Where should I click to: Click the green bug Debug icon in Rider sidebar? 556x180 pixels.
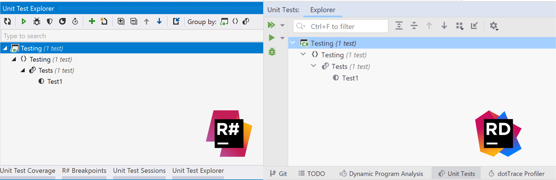pos(272,52)
